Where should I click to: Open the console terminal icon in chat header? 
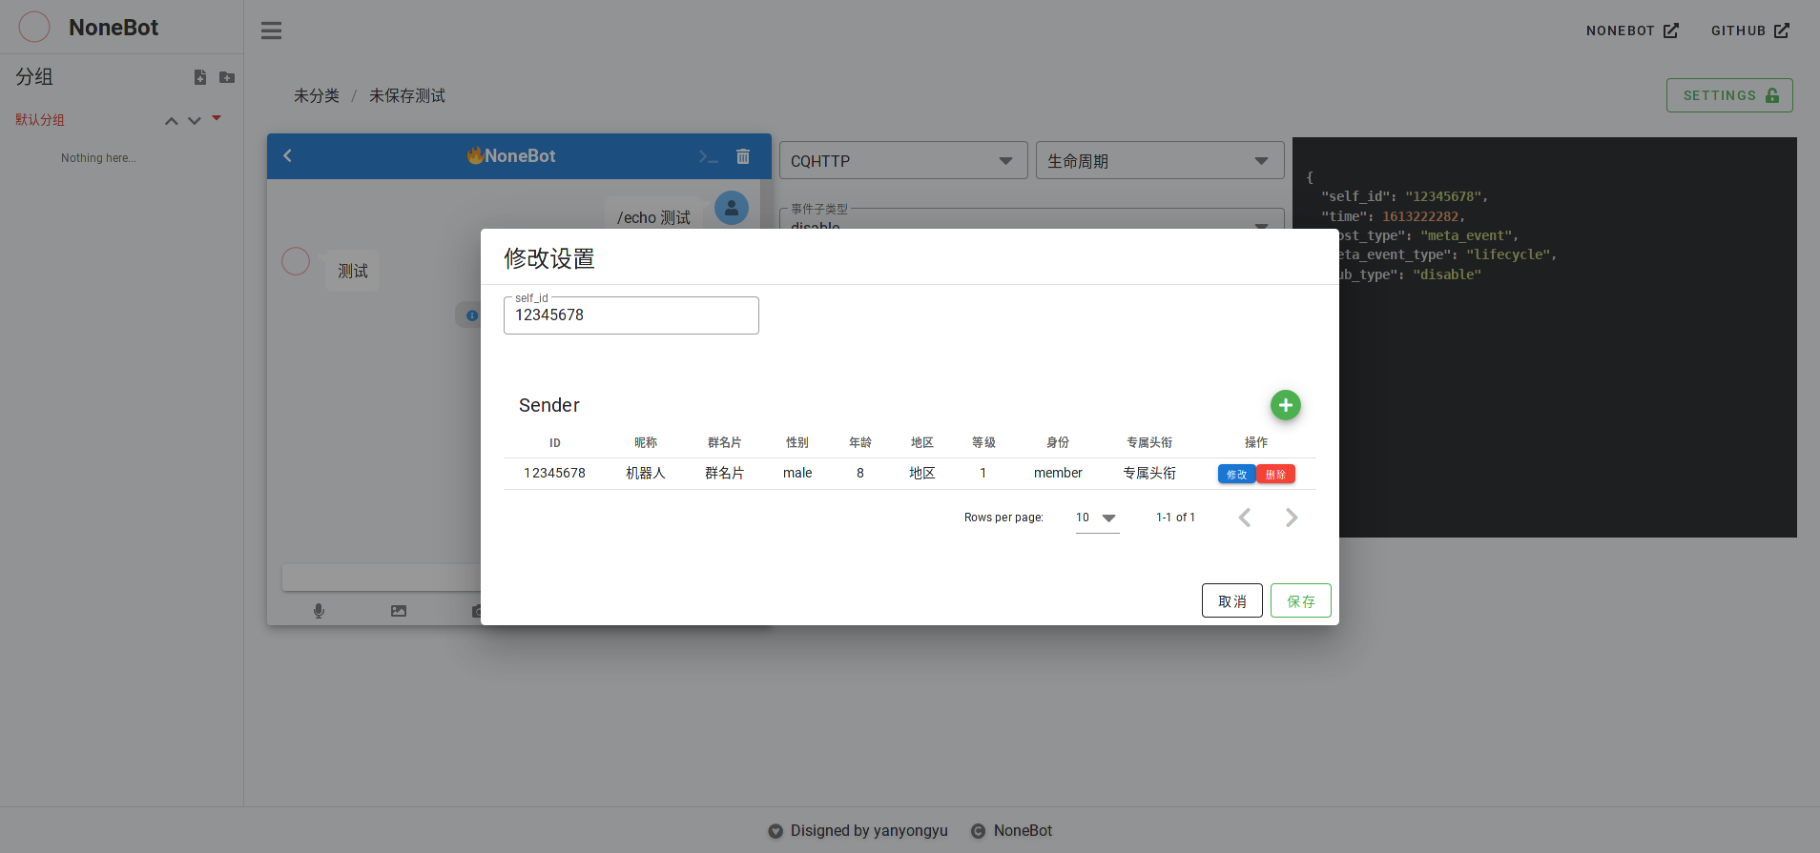(x=707, y=156)
